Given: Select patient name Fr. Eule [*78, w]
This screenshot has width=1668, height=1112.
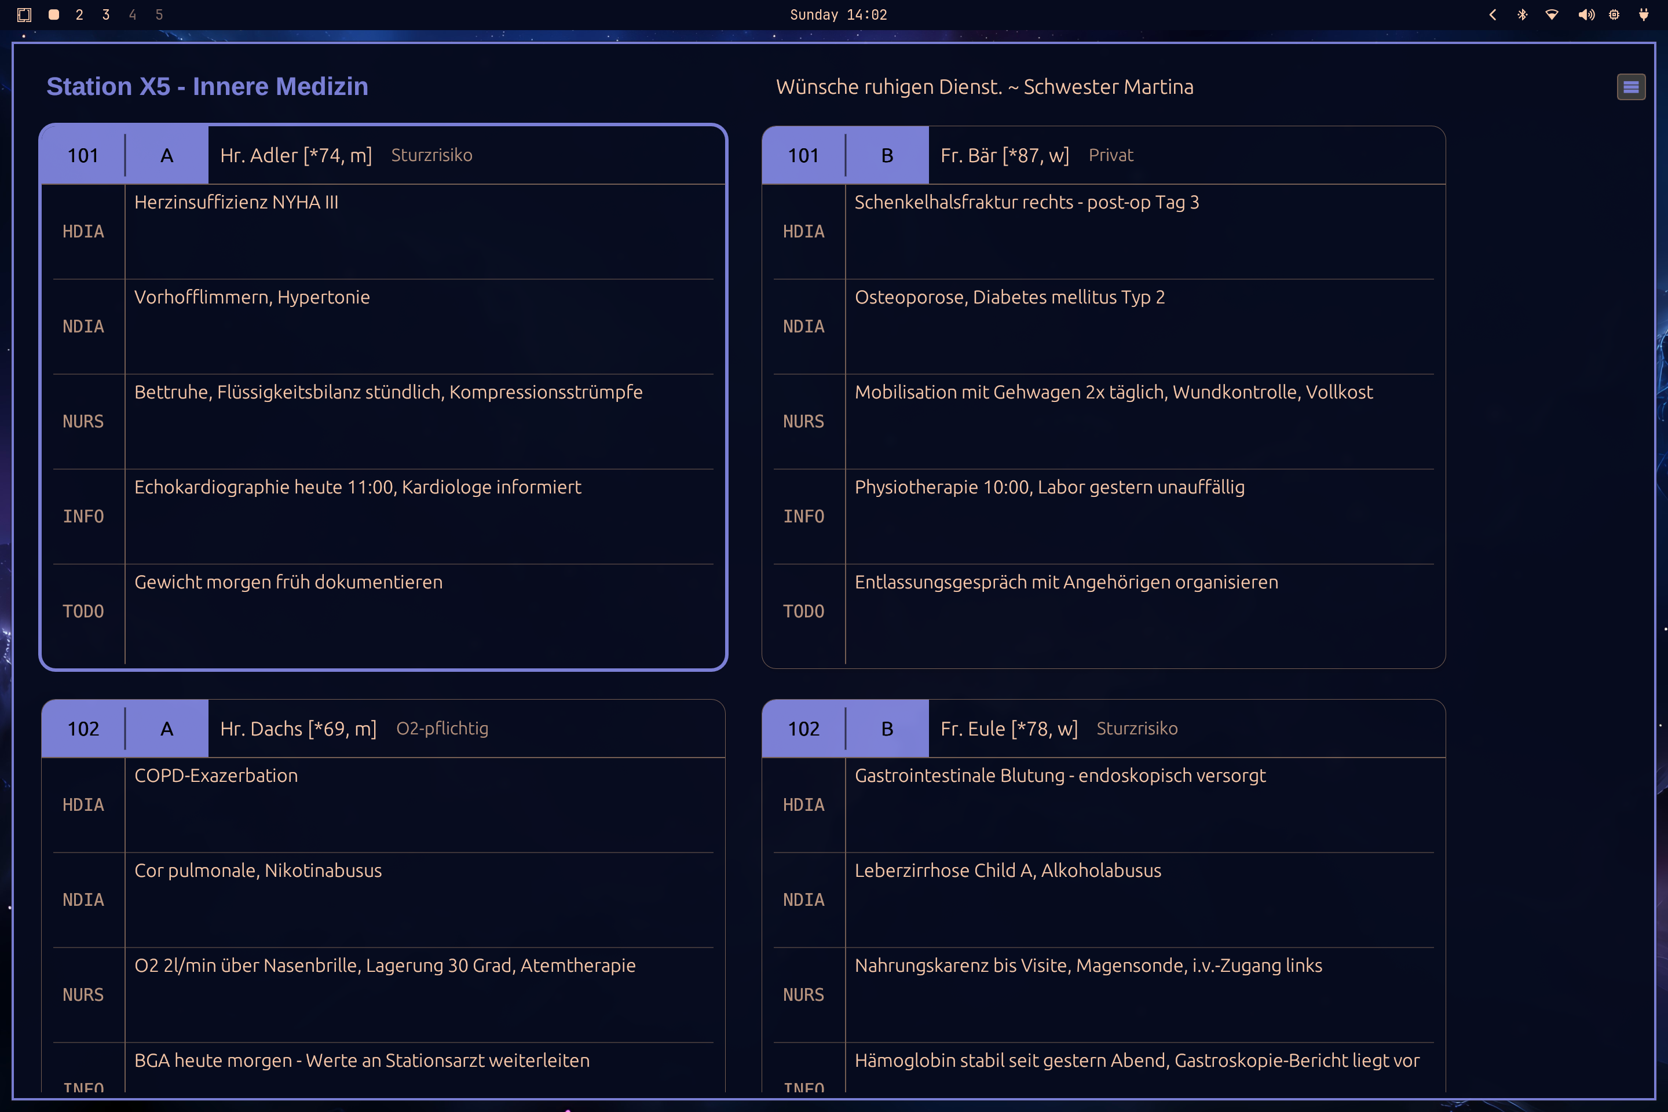Looking at the screenshot, I should click(x=1009, y=729).
